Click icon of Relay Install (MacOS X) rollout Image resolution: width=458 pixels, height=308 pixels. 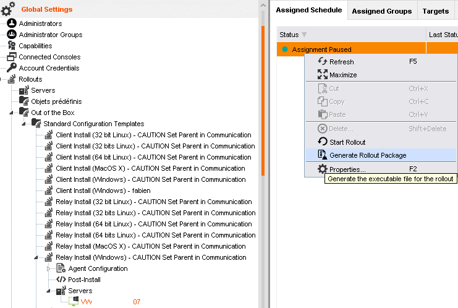[49, 246]
